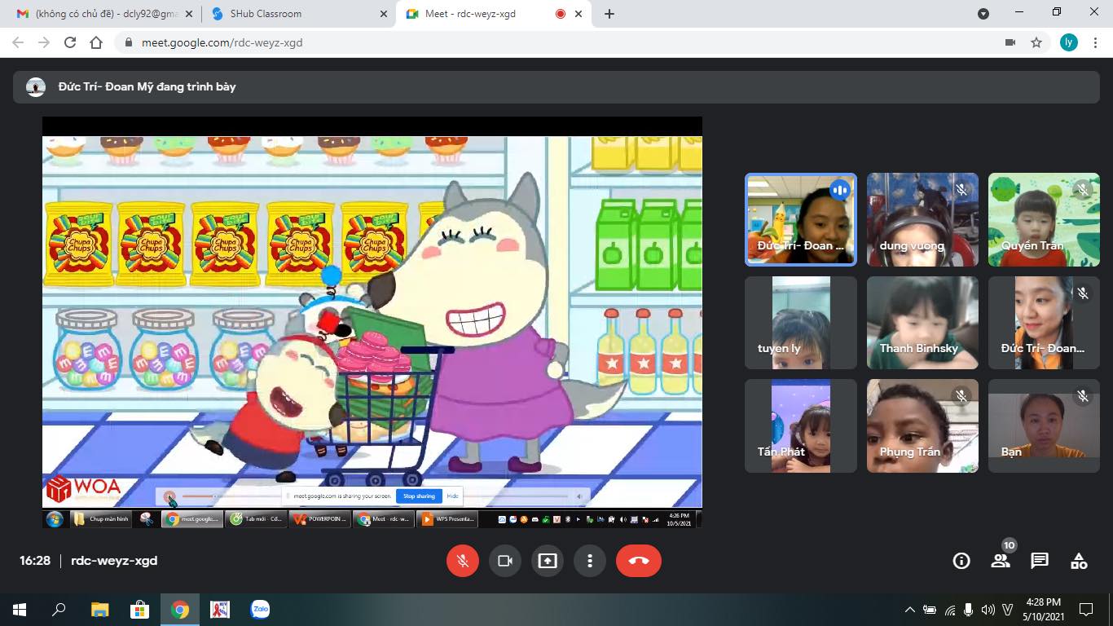Viewport: 1113px width, 626px height.
Task: Show everyone in the people panel
Action: 1001,561
